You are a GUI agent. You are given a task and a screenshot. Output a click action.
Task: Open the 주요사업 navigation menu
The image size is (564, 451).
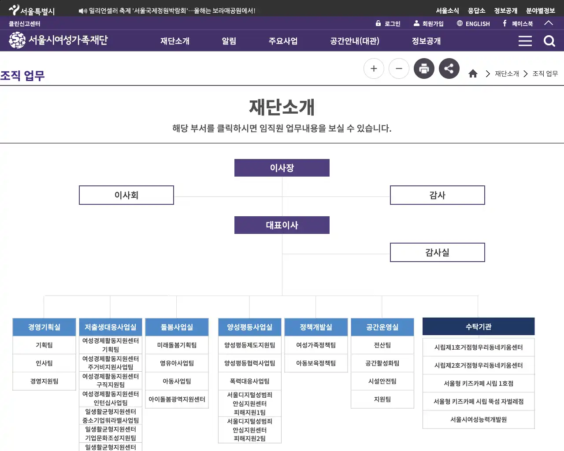(x=283, y=41)
